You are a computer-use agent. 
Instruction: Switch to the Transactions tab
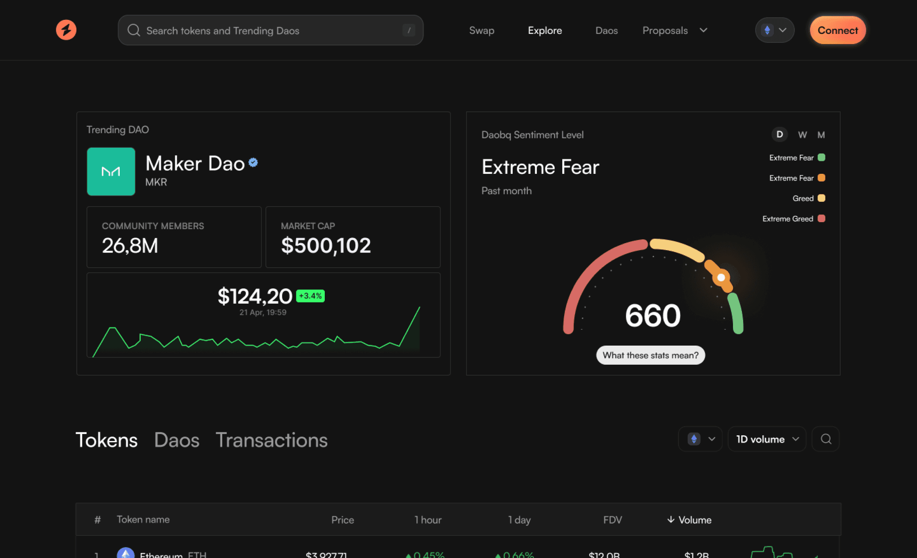(x=271, y=440)
